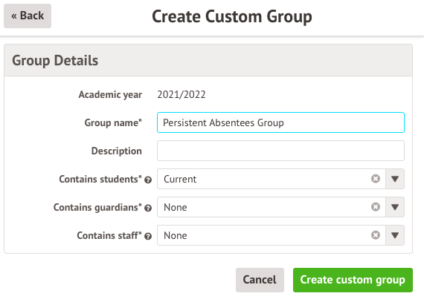Clear the None value in Contains guardians
This screenshot has height=299, width=424.
pos(376,207)
